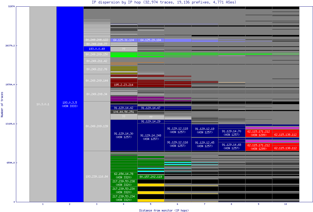Click the 91.129.14.248 (ASN 1257) block
This screenshot has width=313, height=212.
[151, 136]
